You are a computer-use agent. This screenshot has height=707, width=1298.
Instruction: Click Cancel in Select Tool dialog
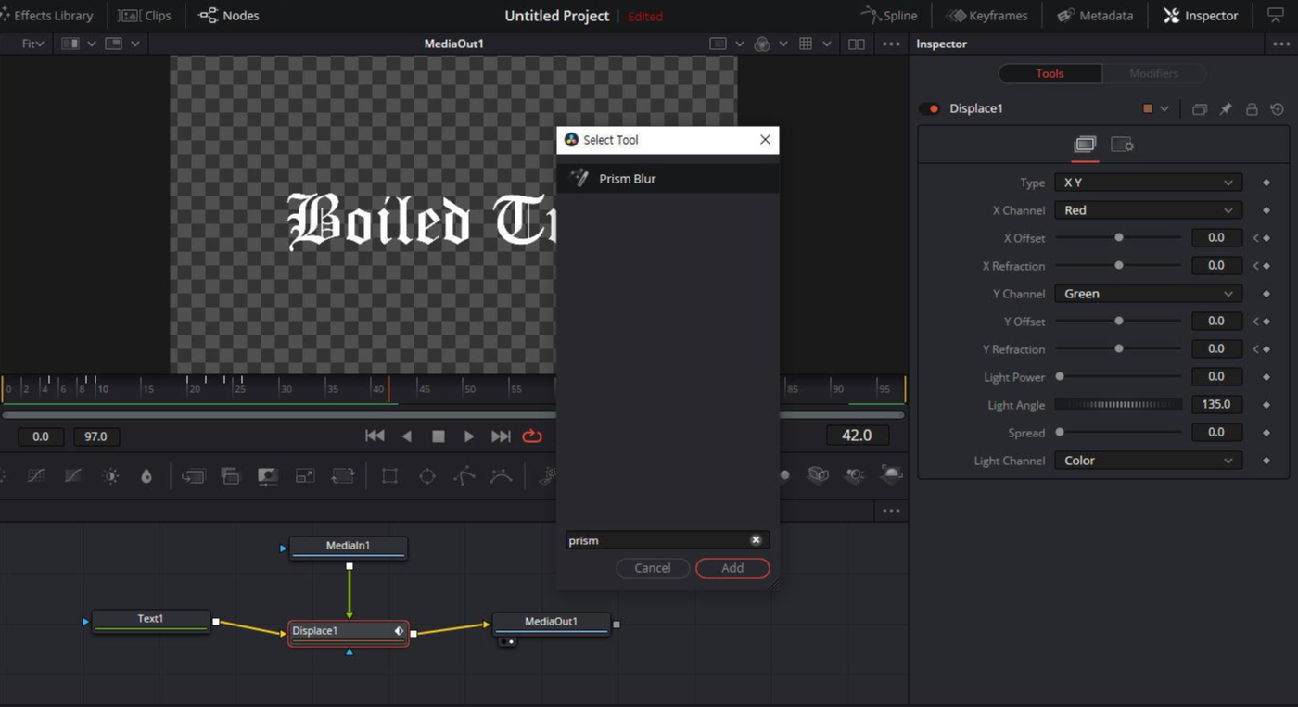[653, 568]
